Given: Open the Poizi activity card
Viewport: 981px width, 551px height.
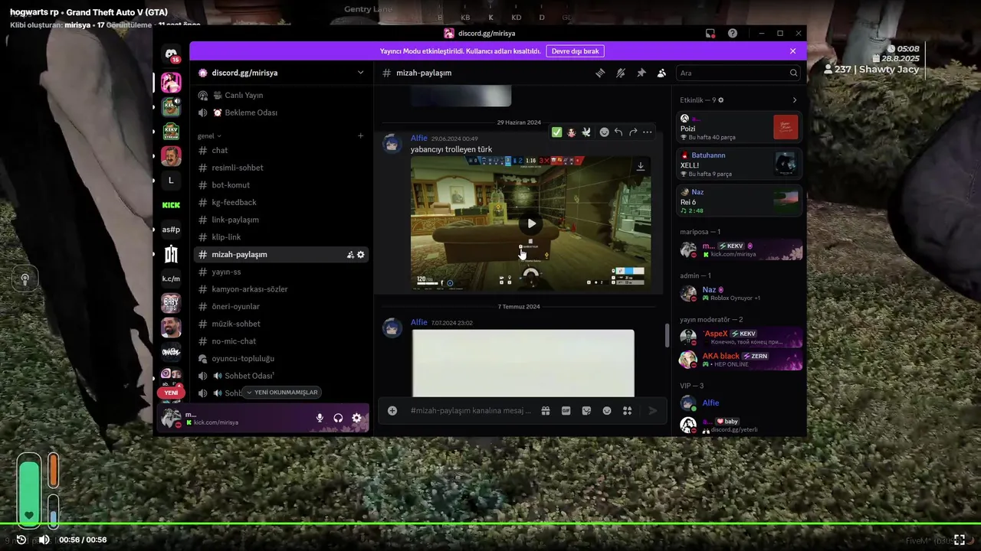Looking at the screenshot, I should pyautogui.click(x=740, y=127).
